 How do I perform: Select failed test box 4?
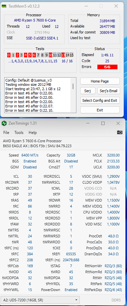click(x=26, y=55)
